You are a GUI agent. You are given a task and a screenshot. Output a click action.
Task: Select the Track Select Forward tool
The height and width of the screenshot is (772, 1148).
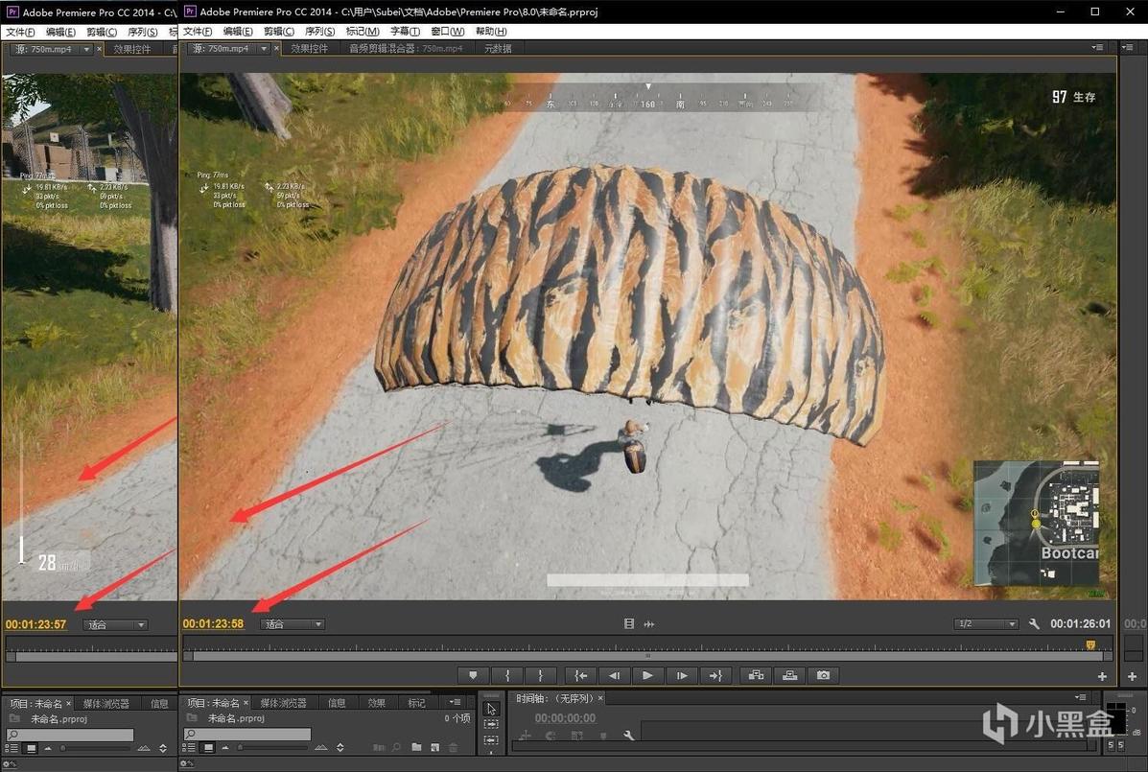click(491, 724)
